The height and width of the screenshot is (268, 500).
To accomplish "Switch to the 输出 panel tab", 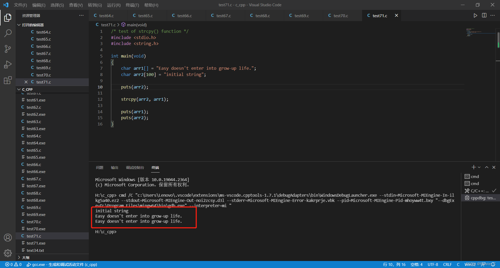I will [x=115, y=168].
